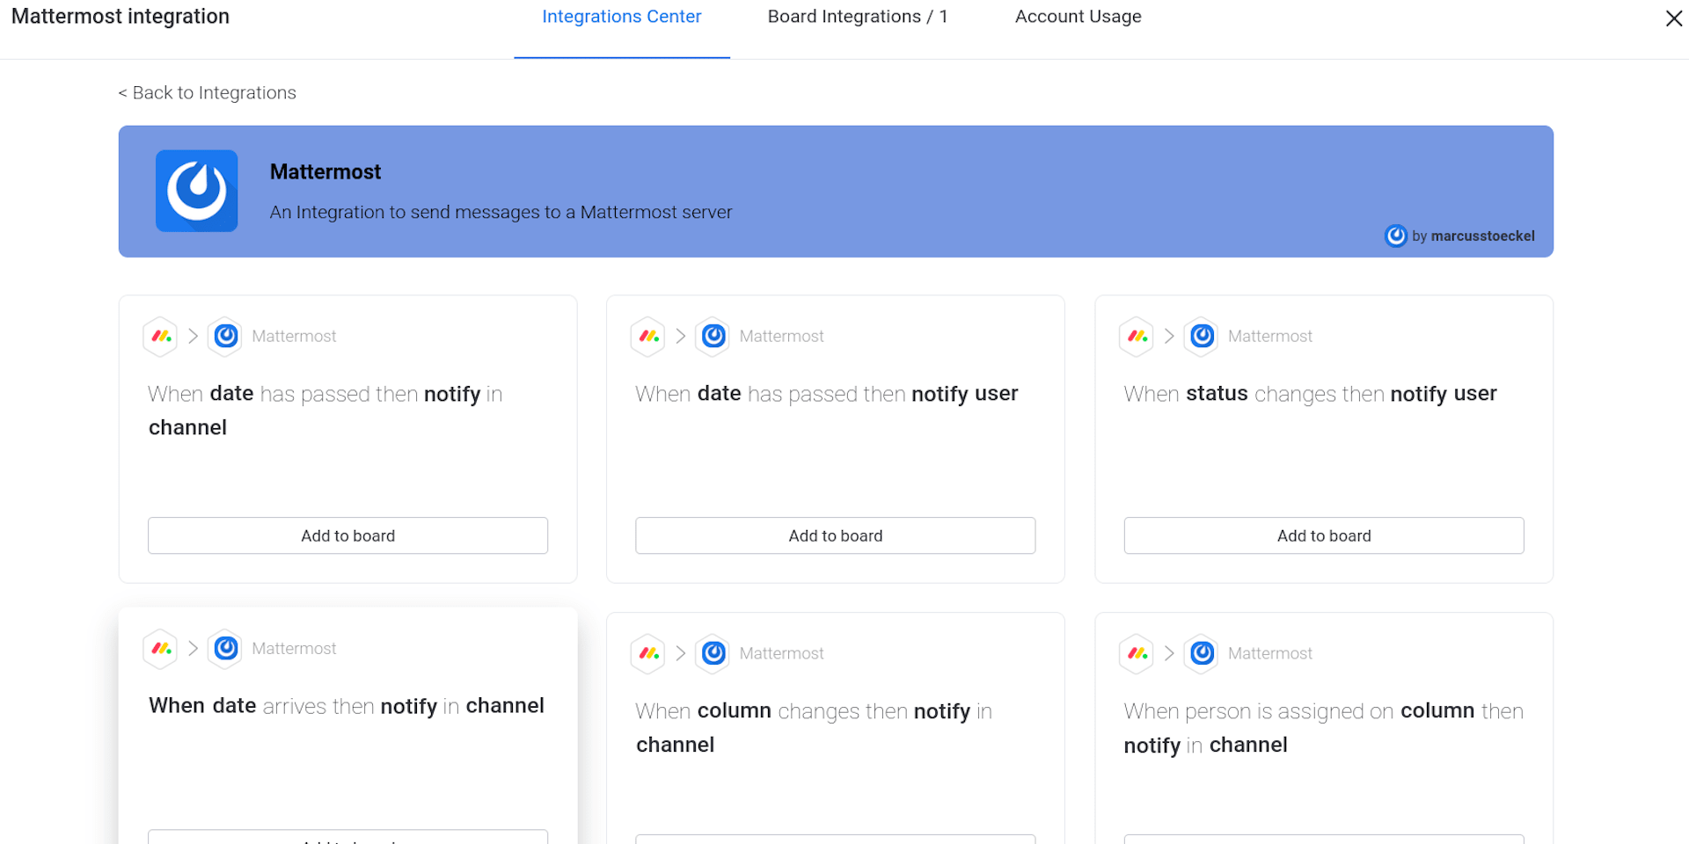The height and width of the screenshot is (844, 1689).
Task: Switch to Integrations Center tab
Action: click(622, 17)
